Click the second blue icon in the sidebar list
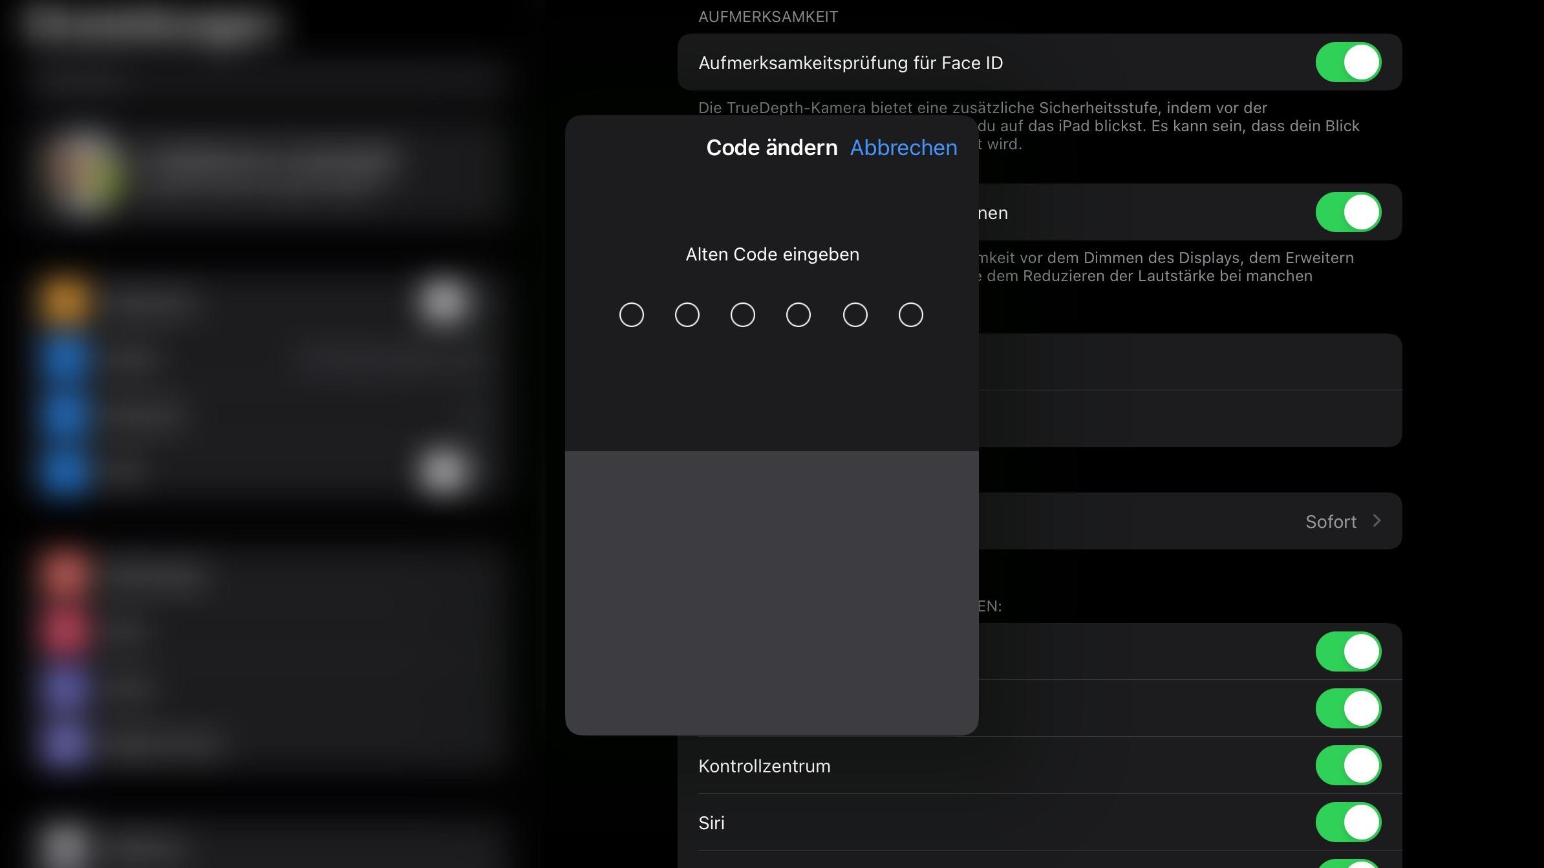1544x868 pixels. [65, 416]
